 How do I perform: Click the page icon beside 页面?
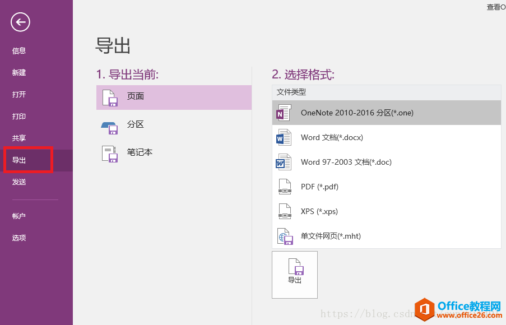coord(110,97)
